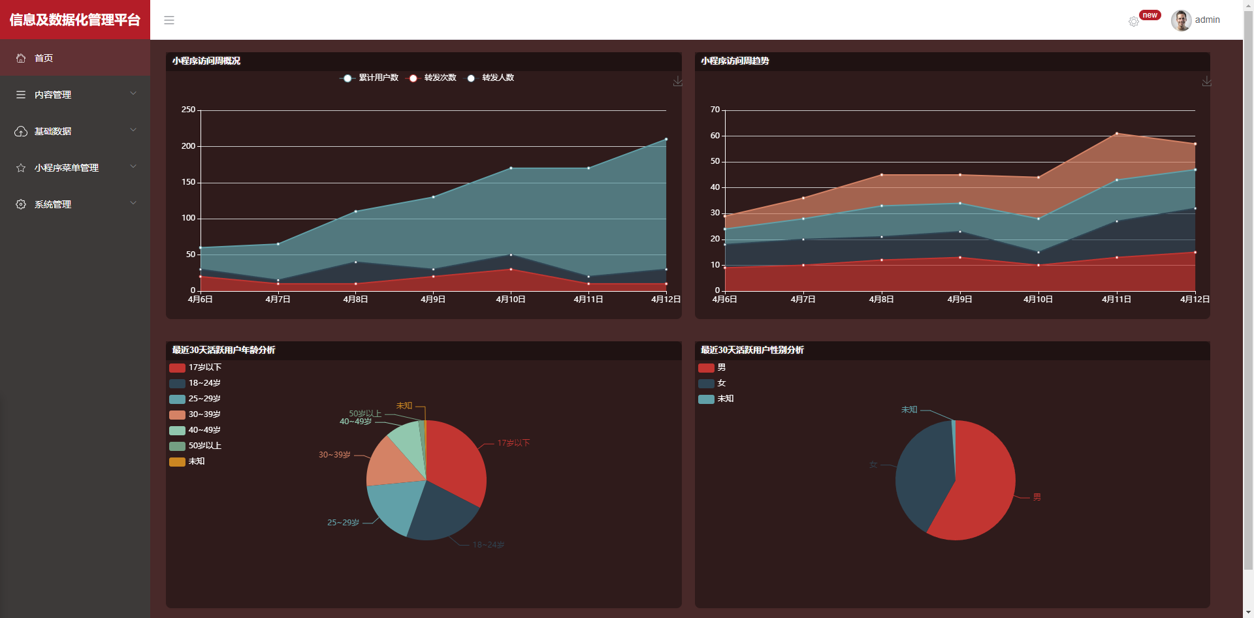The width and height of the screenshot is (1254, 618).
Task: Open the 系统管理 menu label
Action: [53, 204]
